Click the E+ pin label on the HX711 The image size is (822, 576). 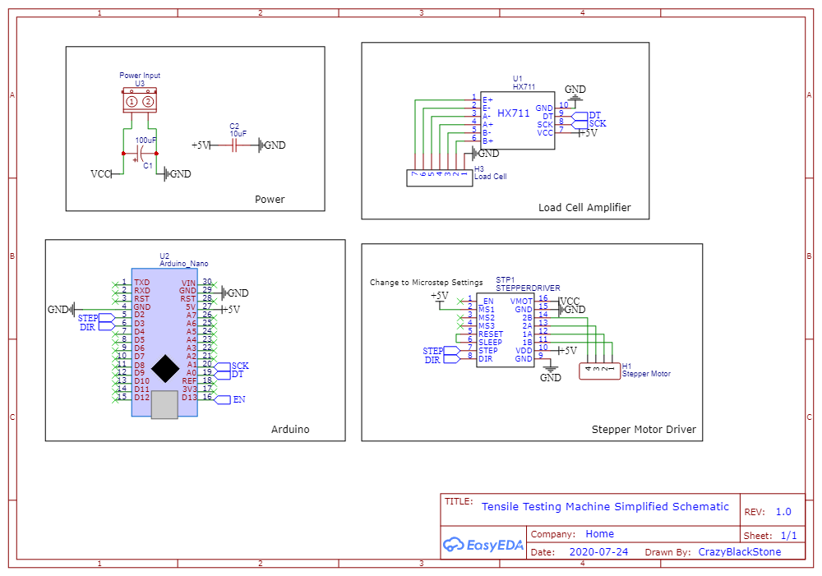point(487,100)
